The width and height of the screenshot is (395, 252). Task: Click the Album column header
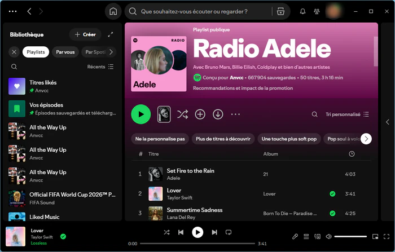click(x=270, y=154)
